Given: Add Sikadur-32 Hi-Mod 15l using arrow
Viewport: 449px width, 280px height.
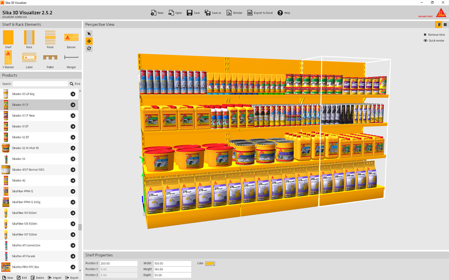Looking at the screenshot, I should (x=73, y=148).
